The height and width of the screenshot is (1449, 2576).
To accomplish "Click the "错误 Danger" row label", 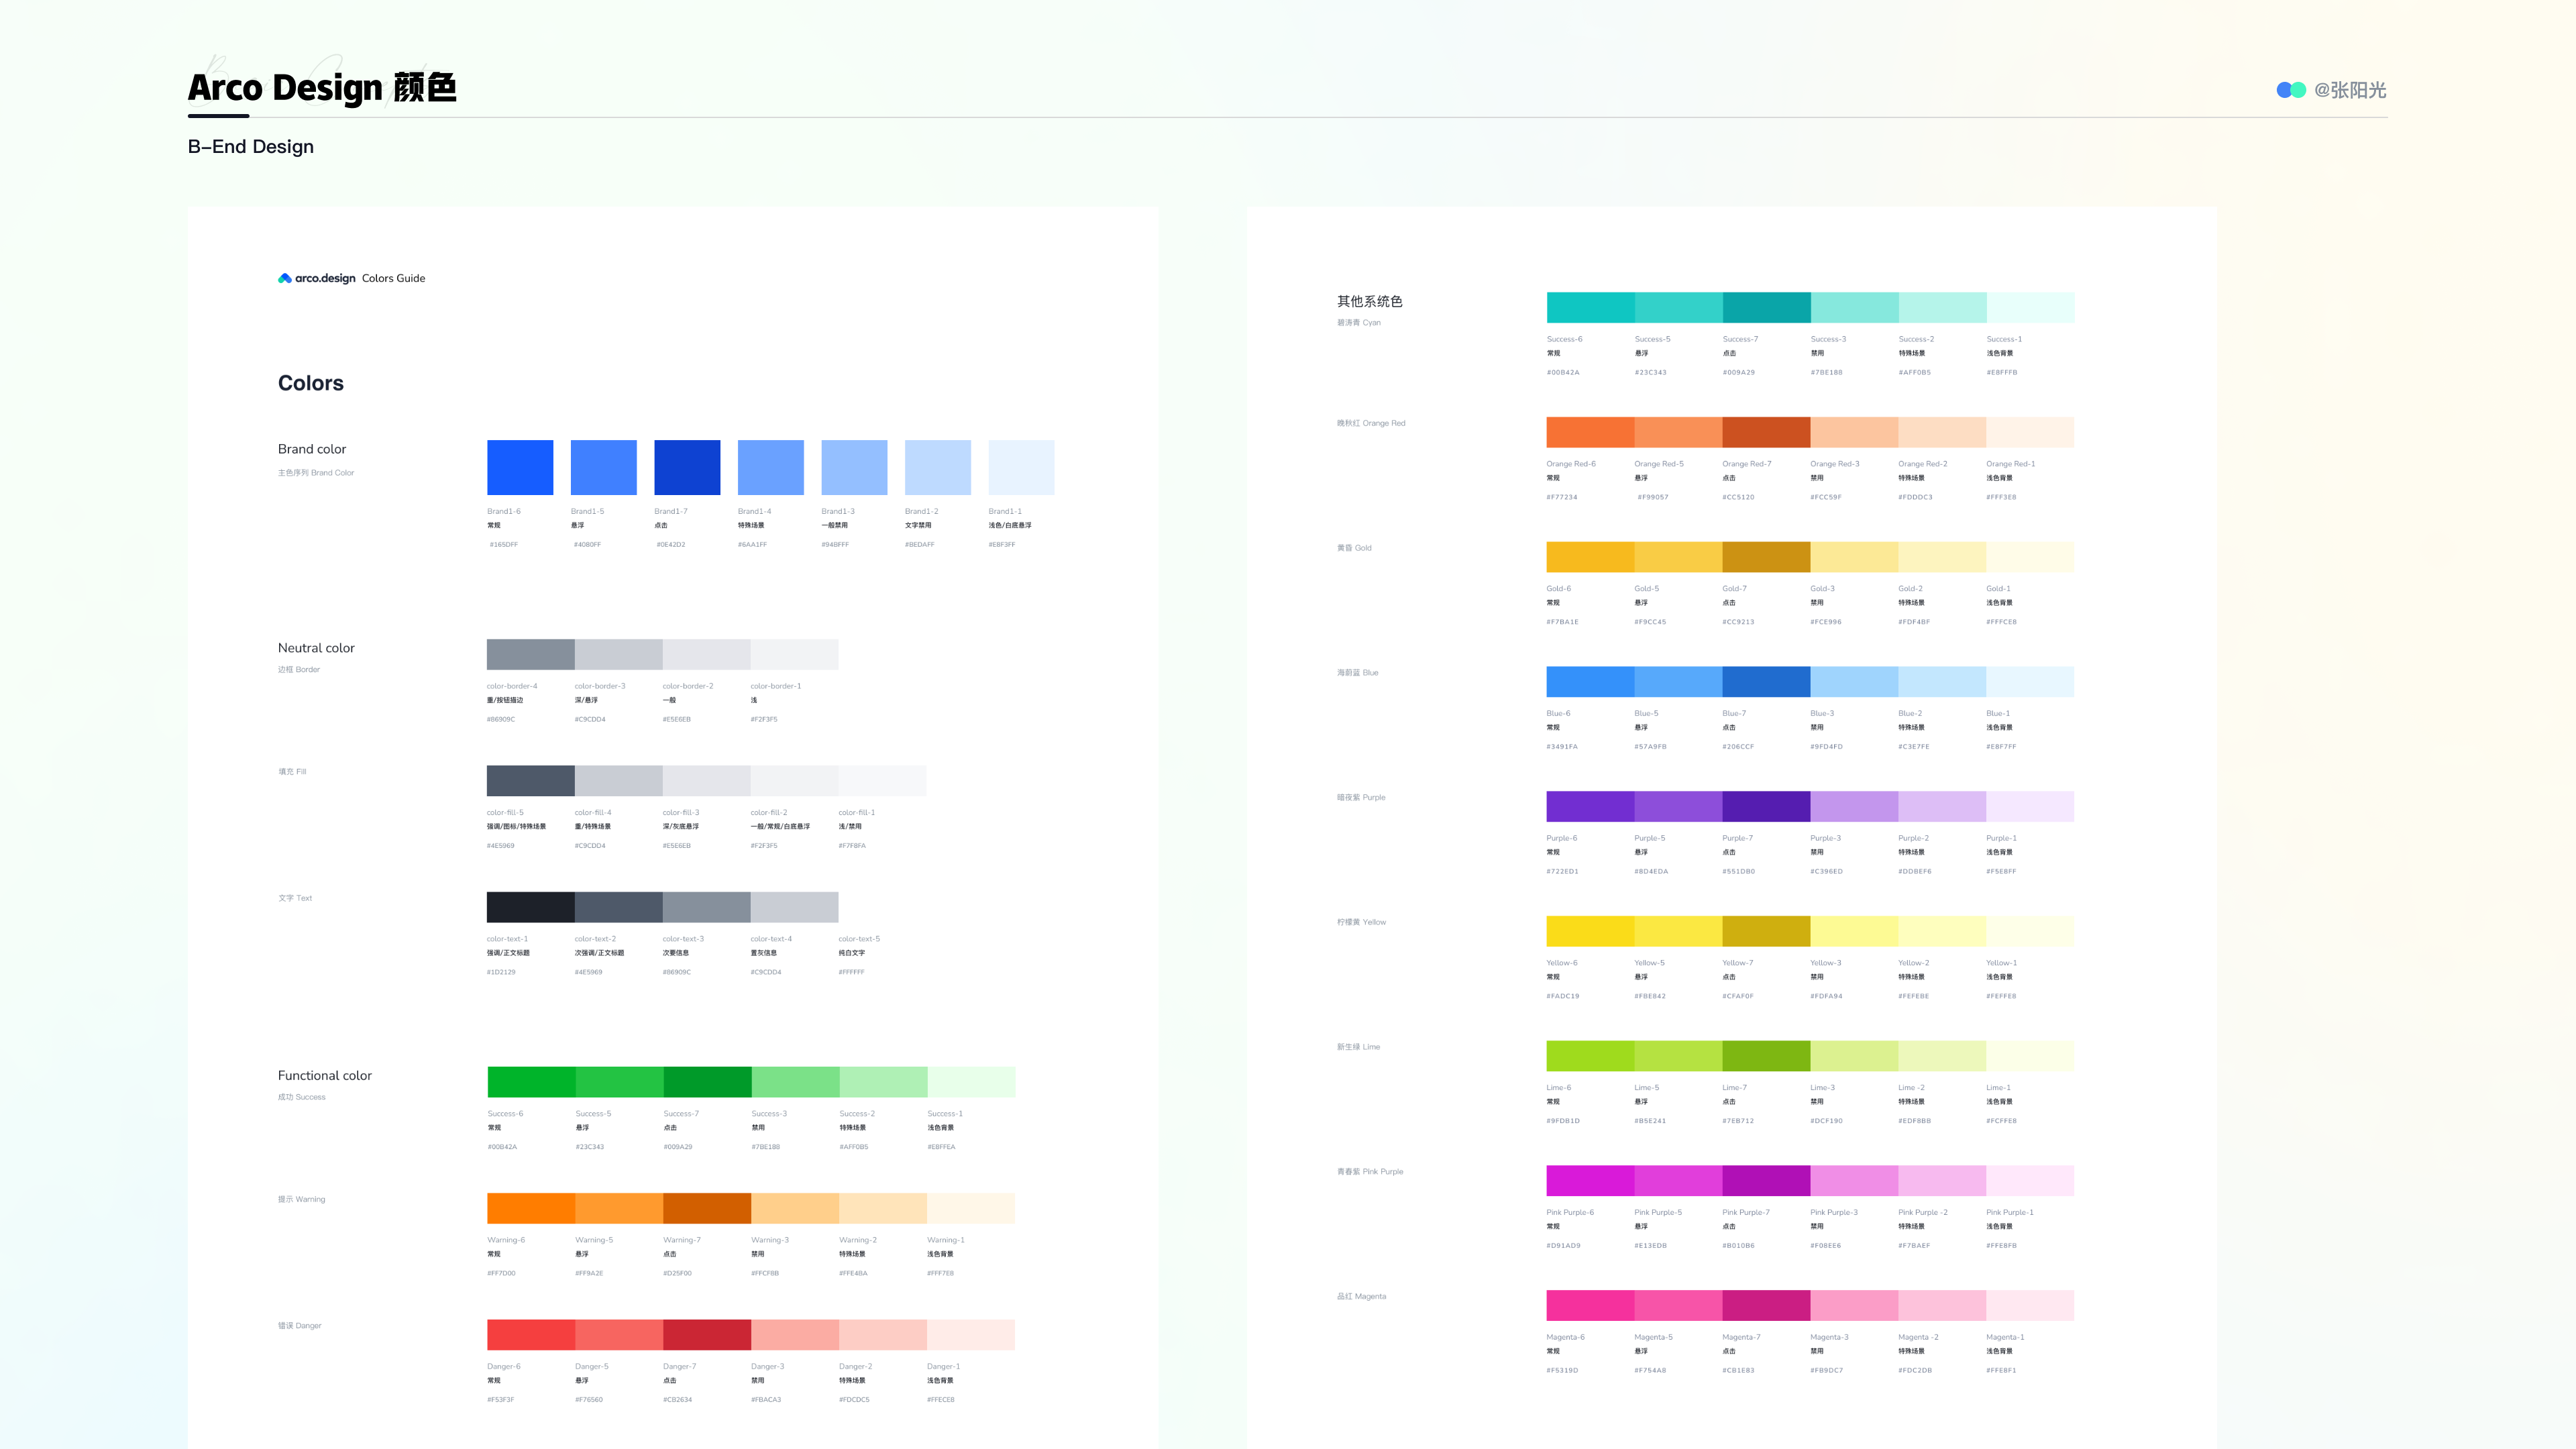I will 300,1326.
